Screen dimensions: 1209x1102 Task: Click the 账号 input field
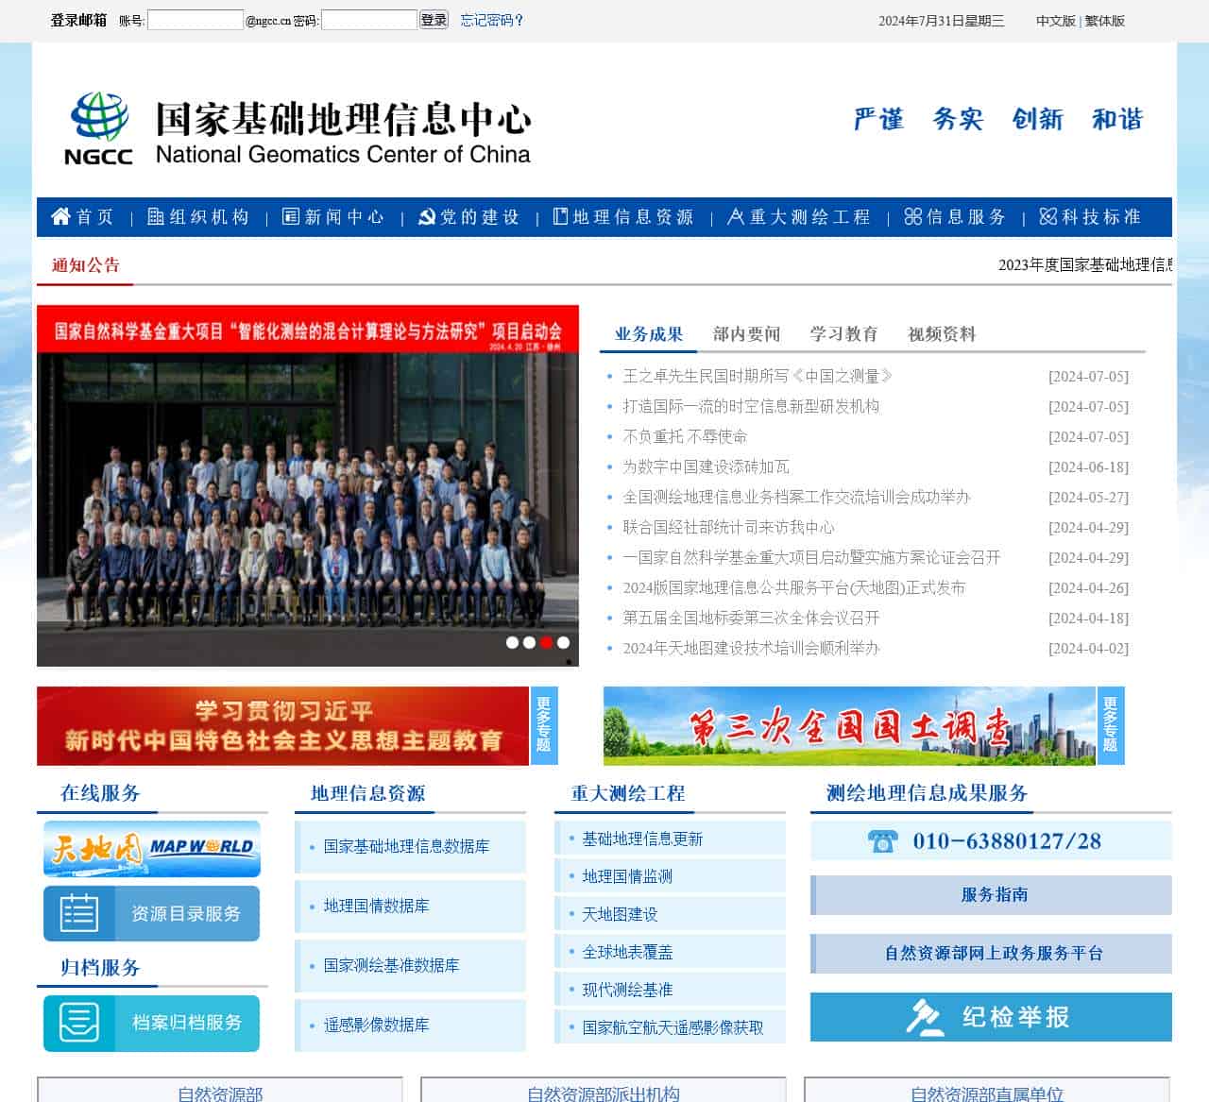(196, 20)
